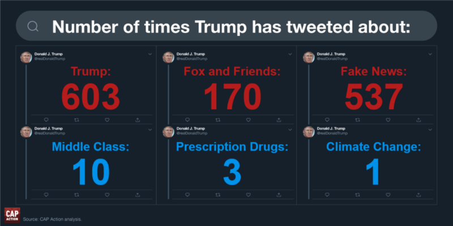Screen dimensions: 453x226
Task: Open @realDonaldTrump handle in Prescription Drugs tweet
Action: (x=192, y=133)
